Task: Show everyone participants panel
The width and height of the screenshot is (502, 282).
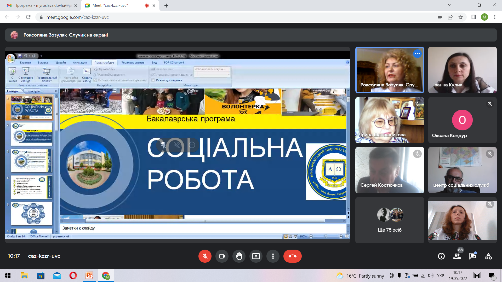Action: tap(457, 256)
